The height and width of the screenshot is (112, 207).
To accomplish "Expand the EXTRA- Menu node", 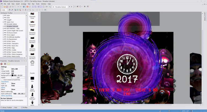I will point(3,41).
